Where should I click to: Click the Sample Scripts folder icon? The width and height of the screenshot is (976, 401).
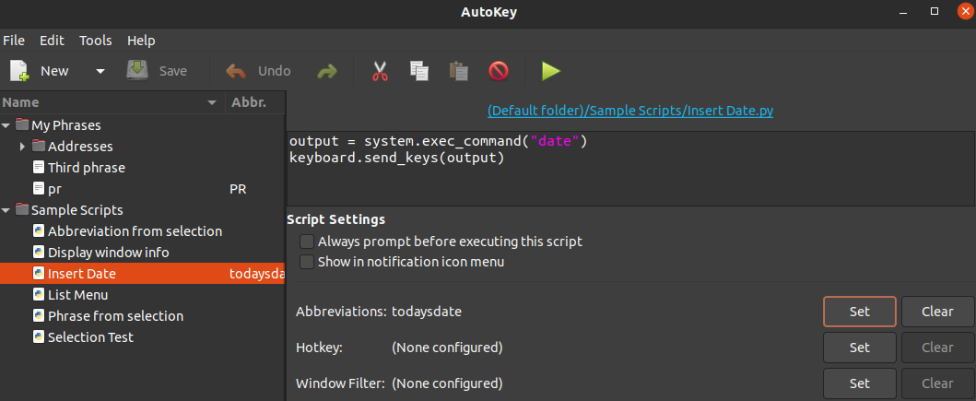click(22, 209)
